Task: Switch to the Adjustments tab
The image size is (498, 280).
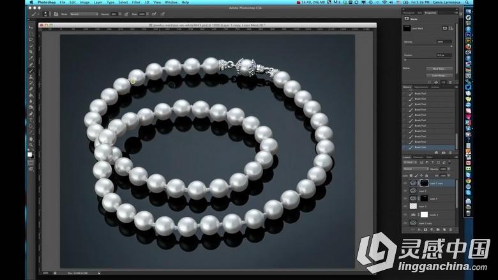Action: coord(421,87)
